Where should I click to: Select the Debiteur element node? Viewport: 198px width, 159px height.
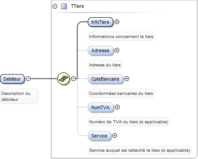(12, 79)
